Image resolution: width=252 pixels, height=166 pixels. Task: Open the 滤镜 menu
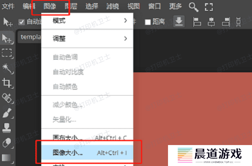pyautogui.click(x=113, y=6)
